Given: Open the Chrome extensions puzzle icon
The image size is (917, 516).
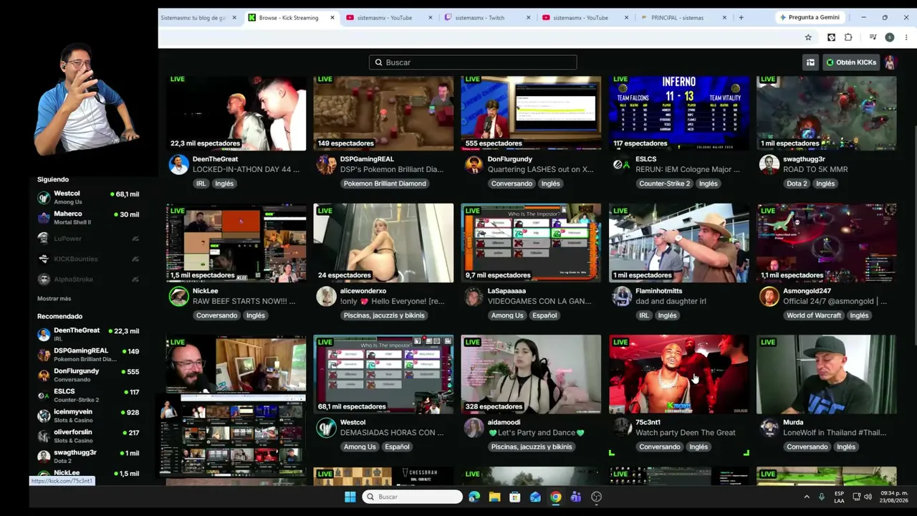Looking at the screenshot, I should (848, 37).
